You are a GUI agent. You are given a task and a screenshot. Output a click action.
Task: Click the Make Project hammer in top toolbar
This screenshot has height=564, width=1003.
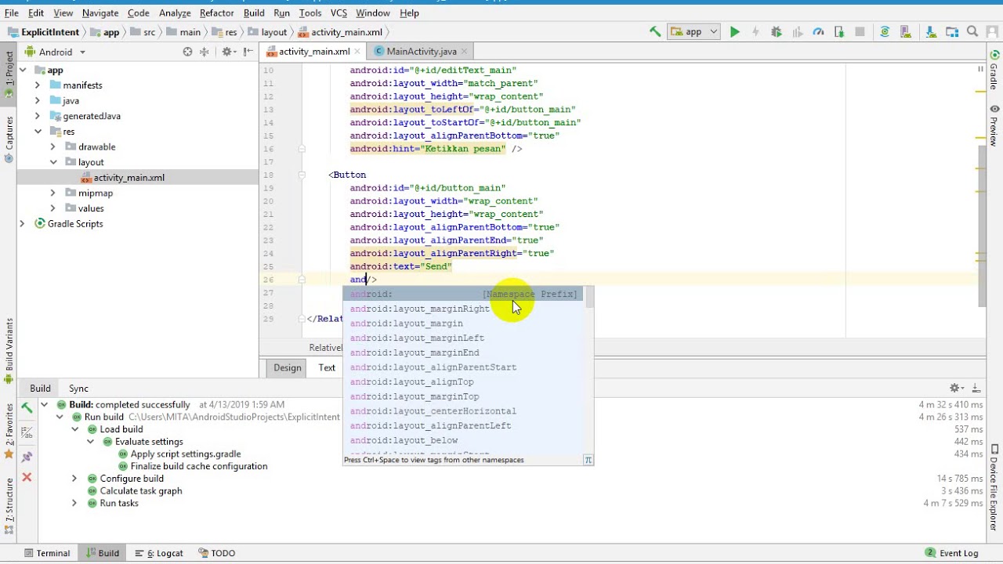pyautogui.click(x=655, y=32)
